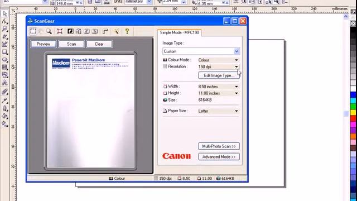This screenshot has height=201, width=357.
Task: Click the ScanGear magic wand icon
Action: [116, 31]
